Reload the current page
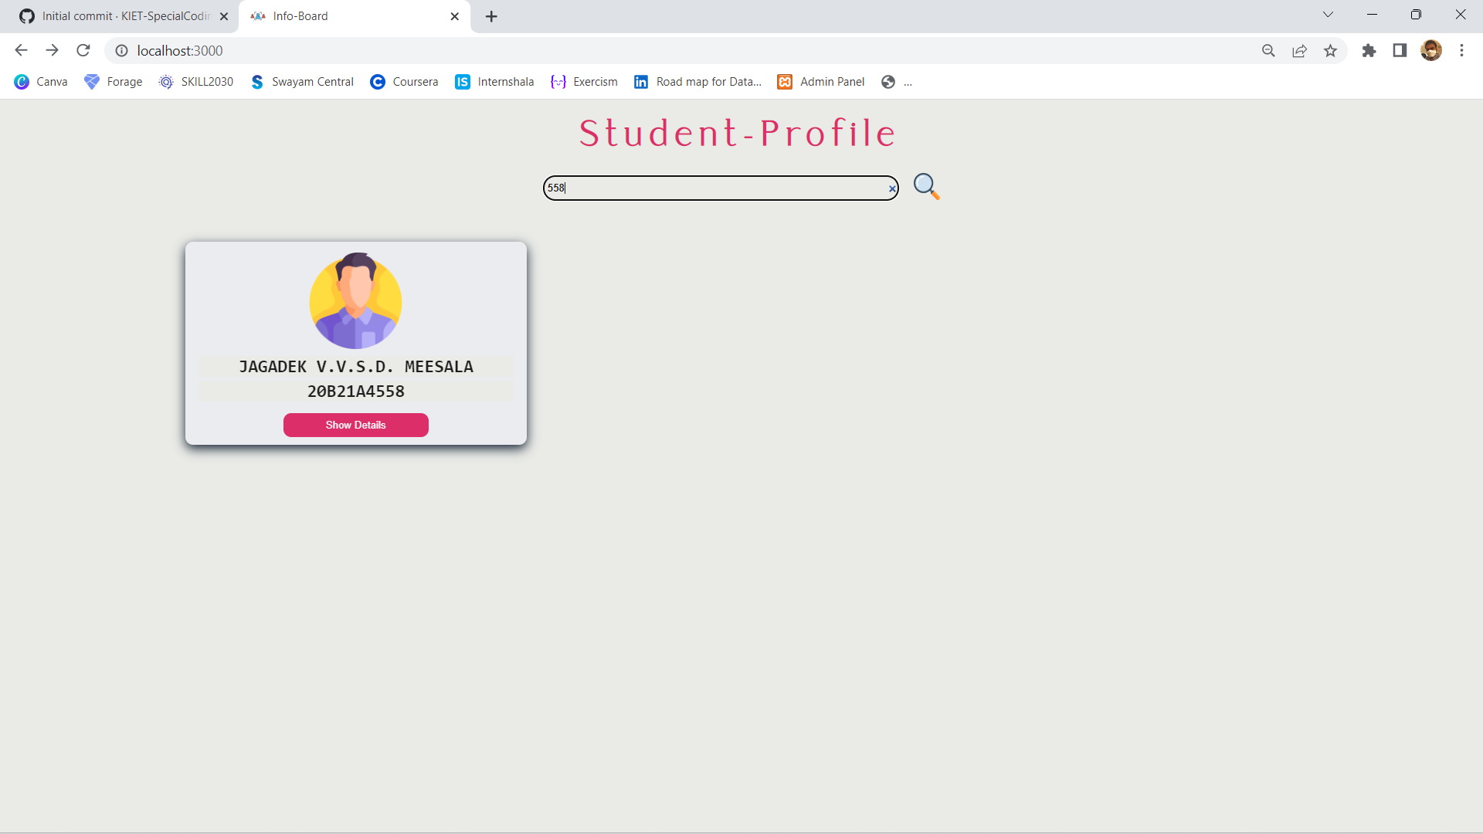Viewport: 1483px width, 834px height. pos(83,50)
